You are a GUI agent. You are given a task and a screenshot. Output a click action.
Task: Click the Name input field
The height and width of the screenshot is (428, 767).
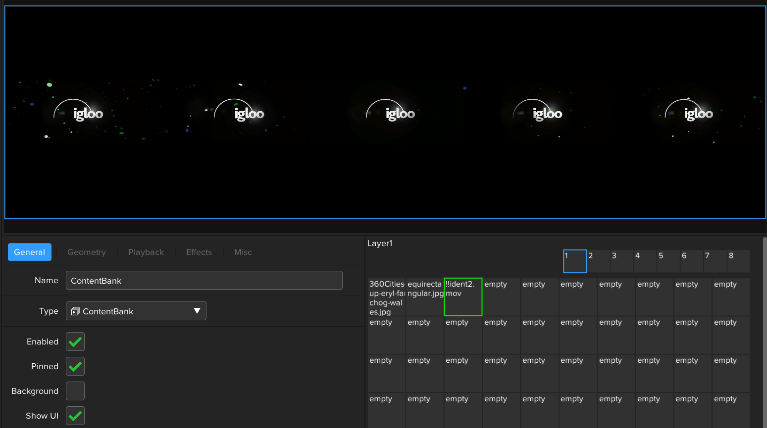(204, 280)
